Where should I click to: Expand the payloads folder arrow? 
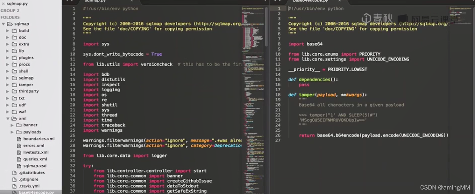coord(12,132)
